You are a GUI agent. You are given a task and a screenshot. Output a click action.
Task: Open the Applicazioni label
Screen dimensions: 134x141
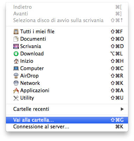click(x=35, y=90)
